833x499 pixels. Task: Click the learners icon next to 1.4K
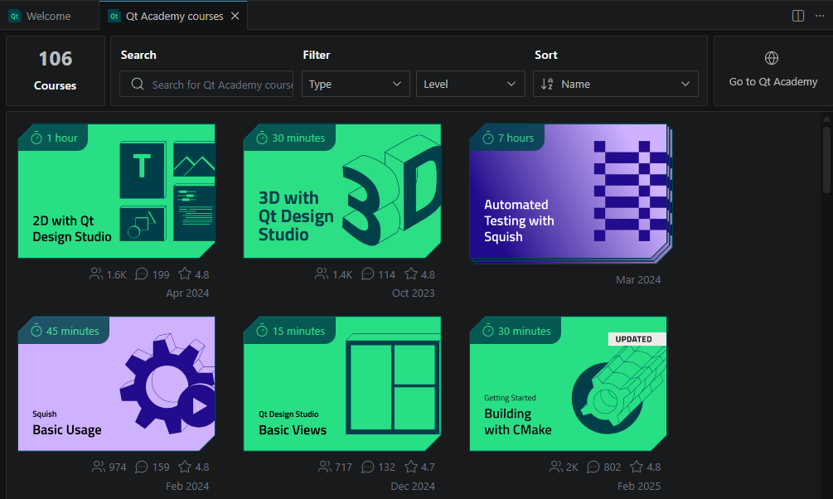[322, 274]
